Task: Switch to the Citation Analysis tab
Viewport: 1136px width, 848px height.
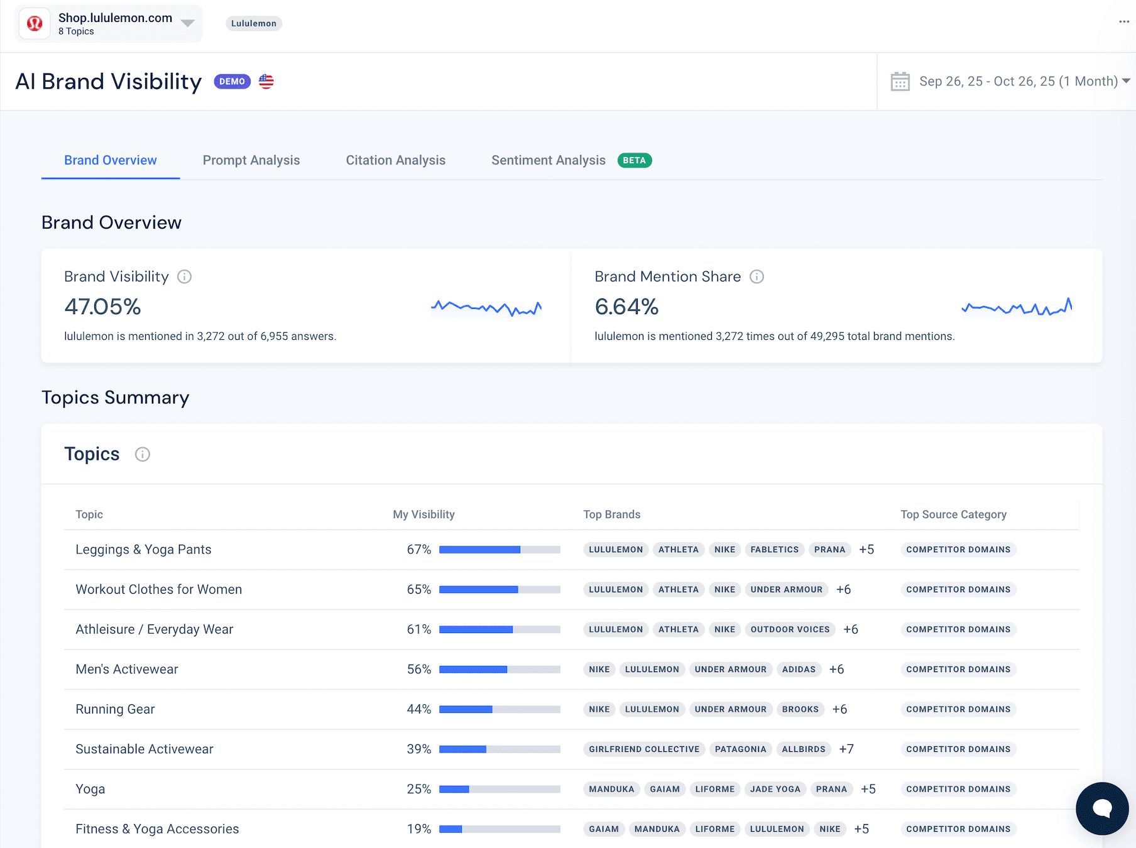Action: click(x=395, y=160)
